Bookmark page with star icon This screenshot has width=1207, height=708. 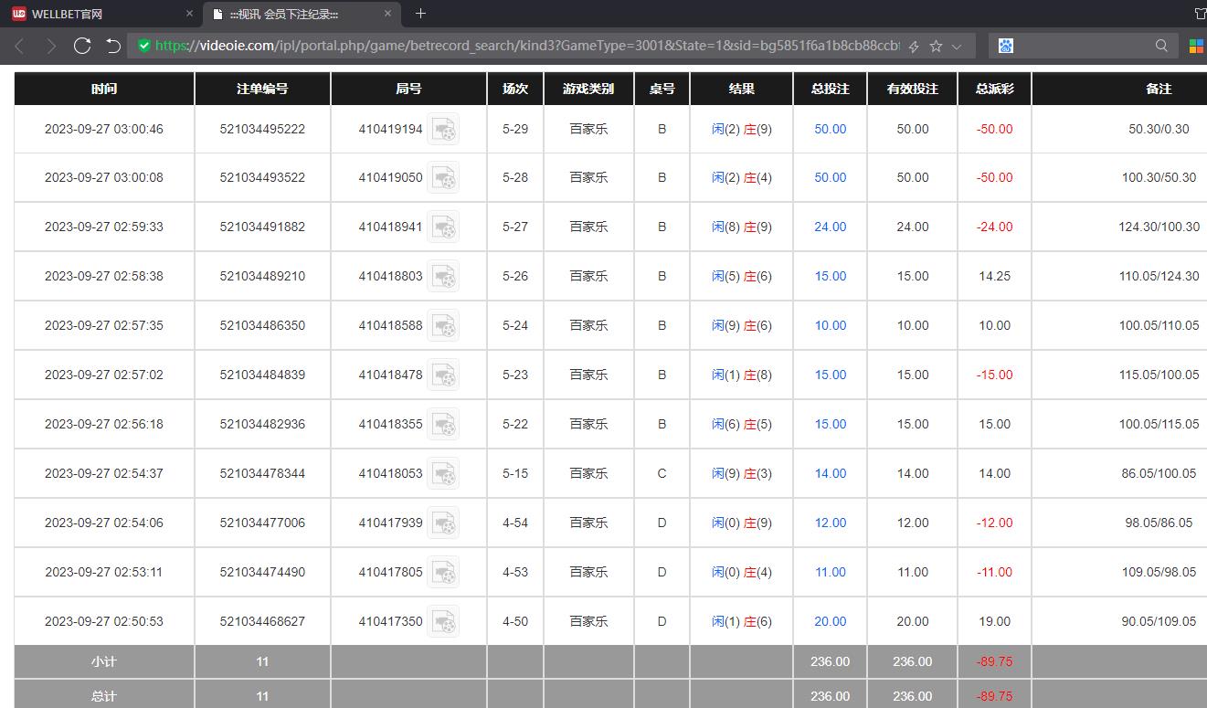936,46
